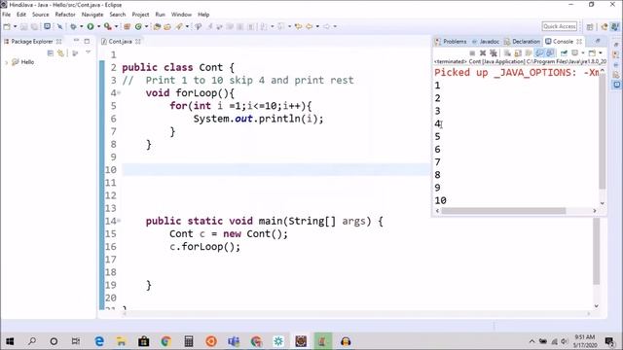Click the green Run button in toolbar
Viewport: 623px width, 350px height.
click(x=91, y=26)
